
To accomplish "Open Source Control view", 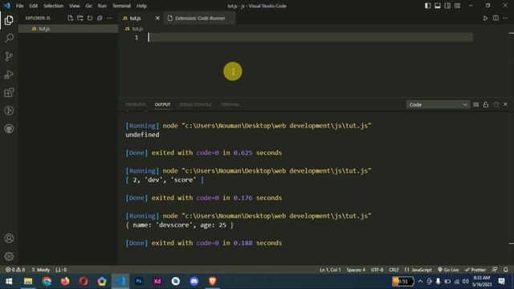I will tap(9, 56).
